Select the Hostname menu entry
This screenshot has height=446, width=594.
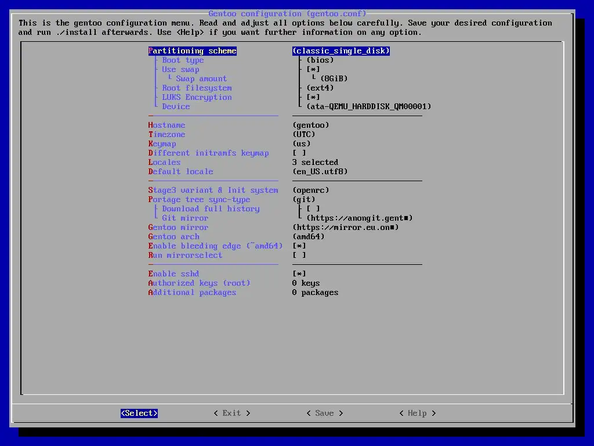click(166, 125)
